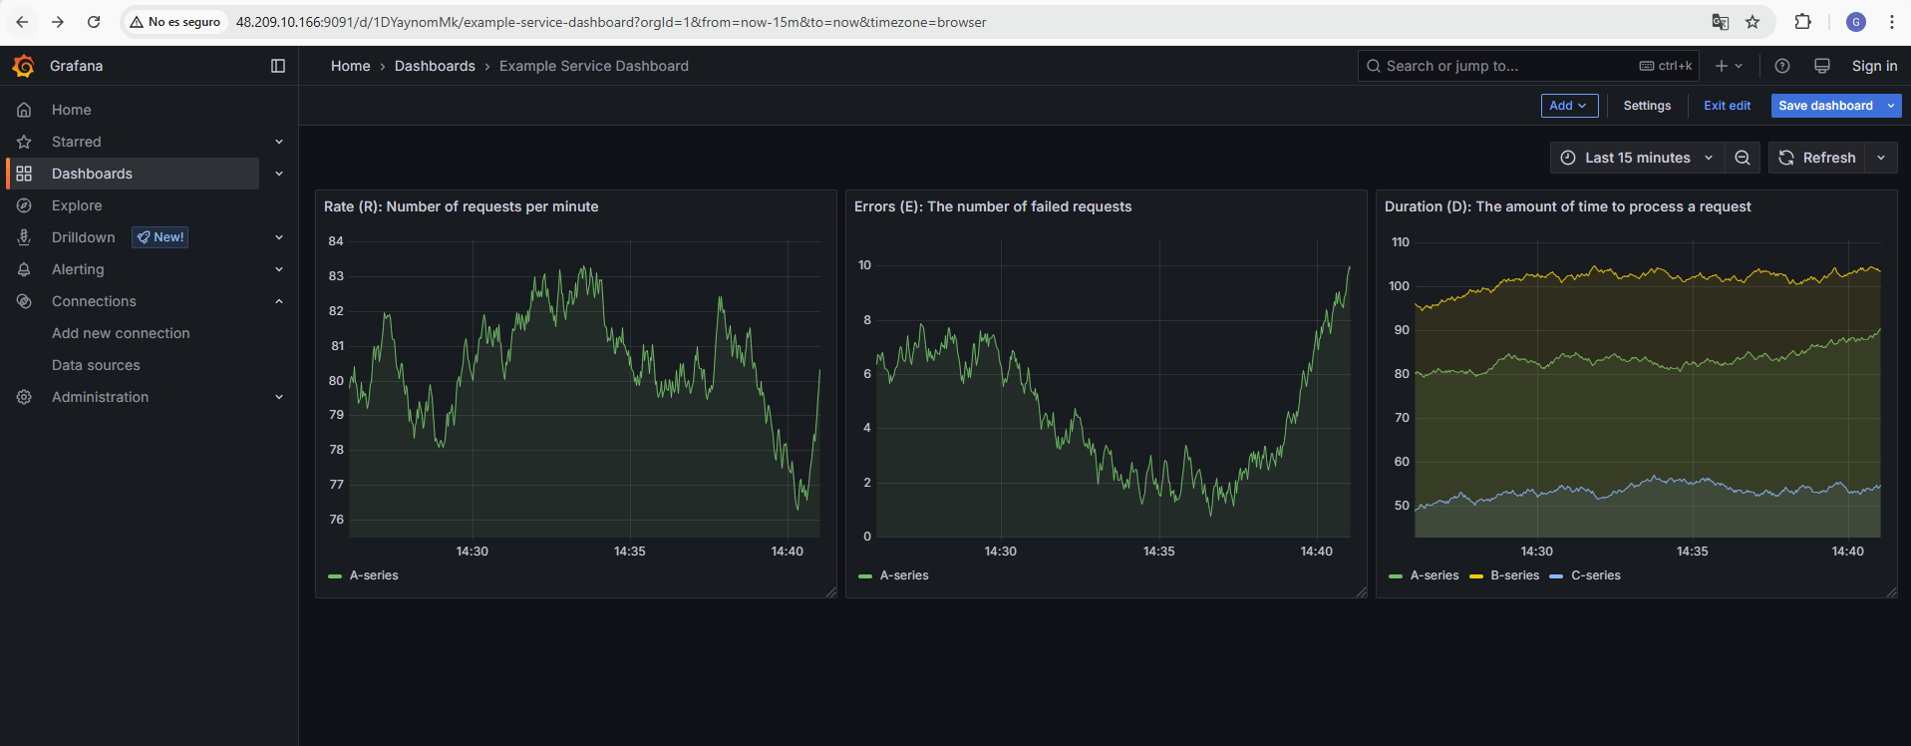Open the browser extensions puzzle icon
1911x746 pixels.
pyautogui.click(x=1802, y=22)
